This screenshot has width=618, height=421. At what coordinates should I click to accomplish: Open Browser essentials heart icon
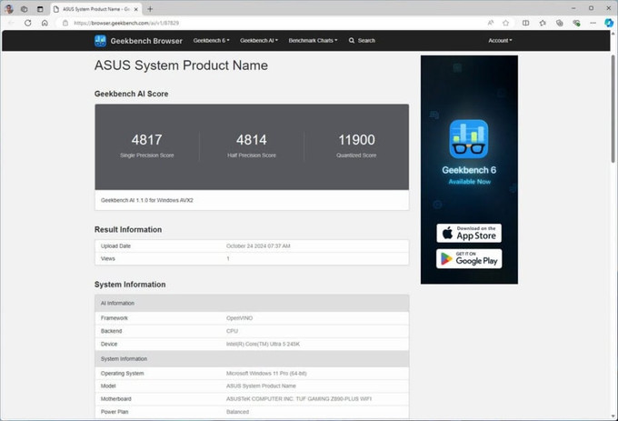pyautogui.click(x=576, y=23)
